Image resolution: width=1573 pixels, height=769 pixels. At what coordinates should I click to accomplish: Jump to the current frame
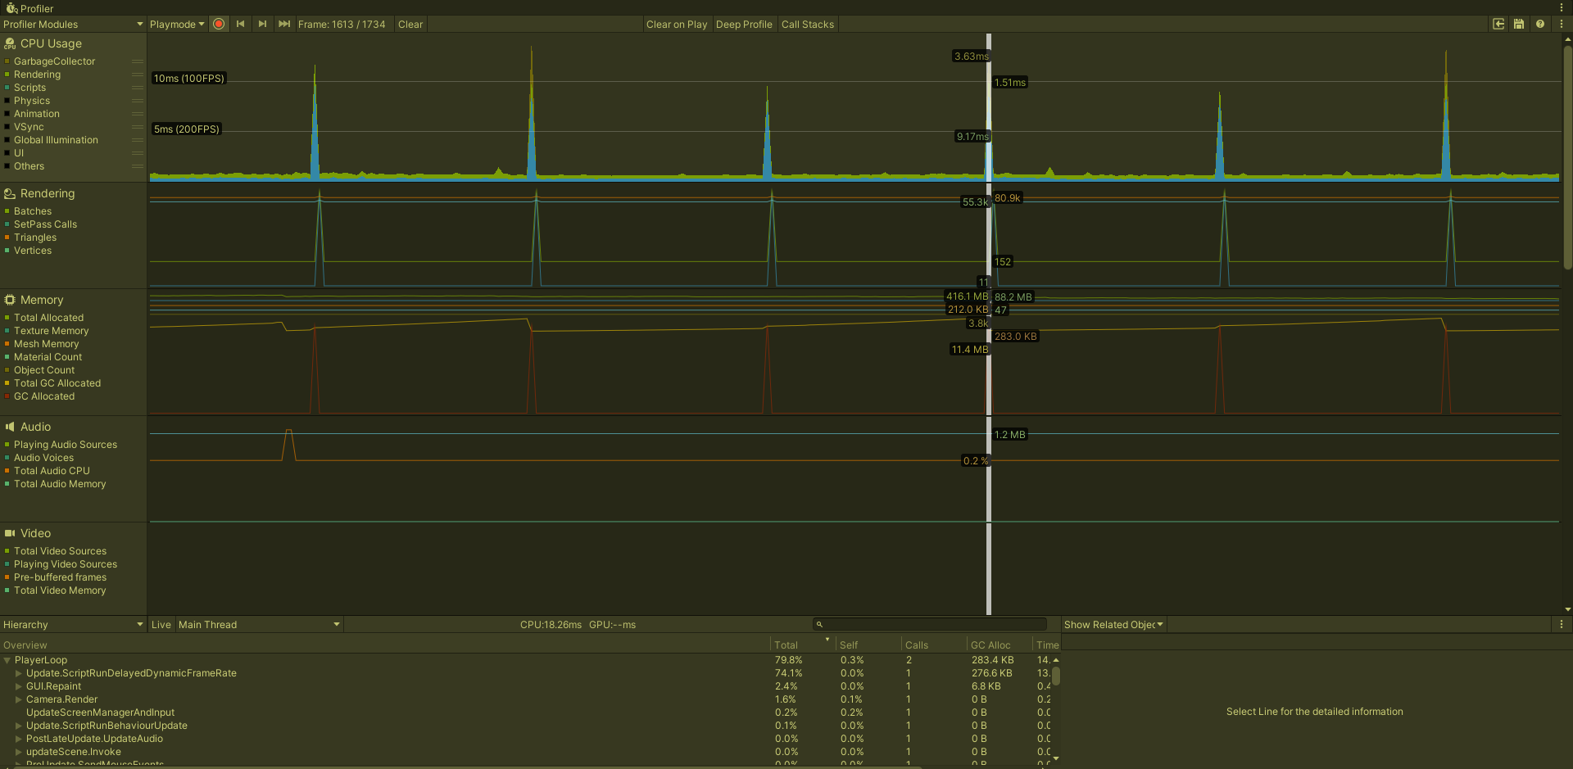click(x=283, y=24)
